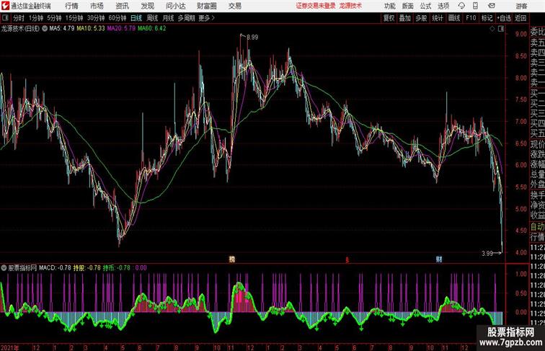Switch to the 60分钟 period tab
This screenshot has width=545, height=351.
pyautogui.click(x=117, y=18)
